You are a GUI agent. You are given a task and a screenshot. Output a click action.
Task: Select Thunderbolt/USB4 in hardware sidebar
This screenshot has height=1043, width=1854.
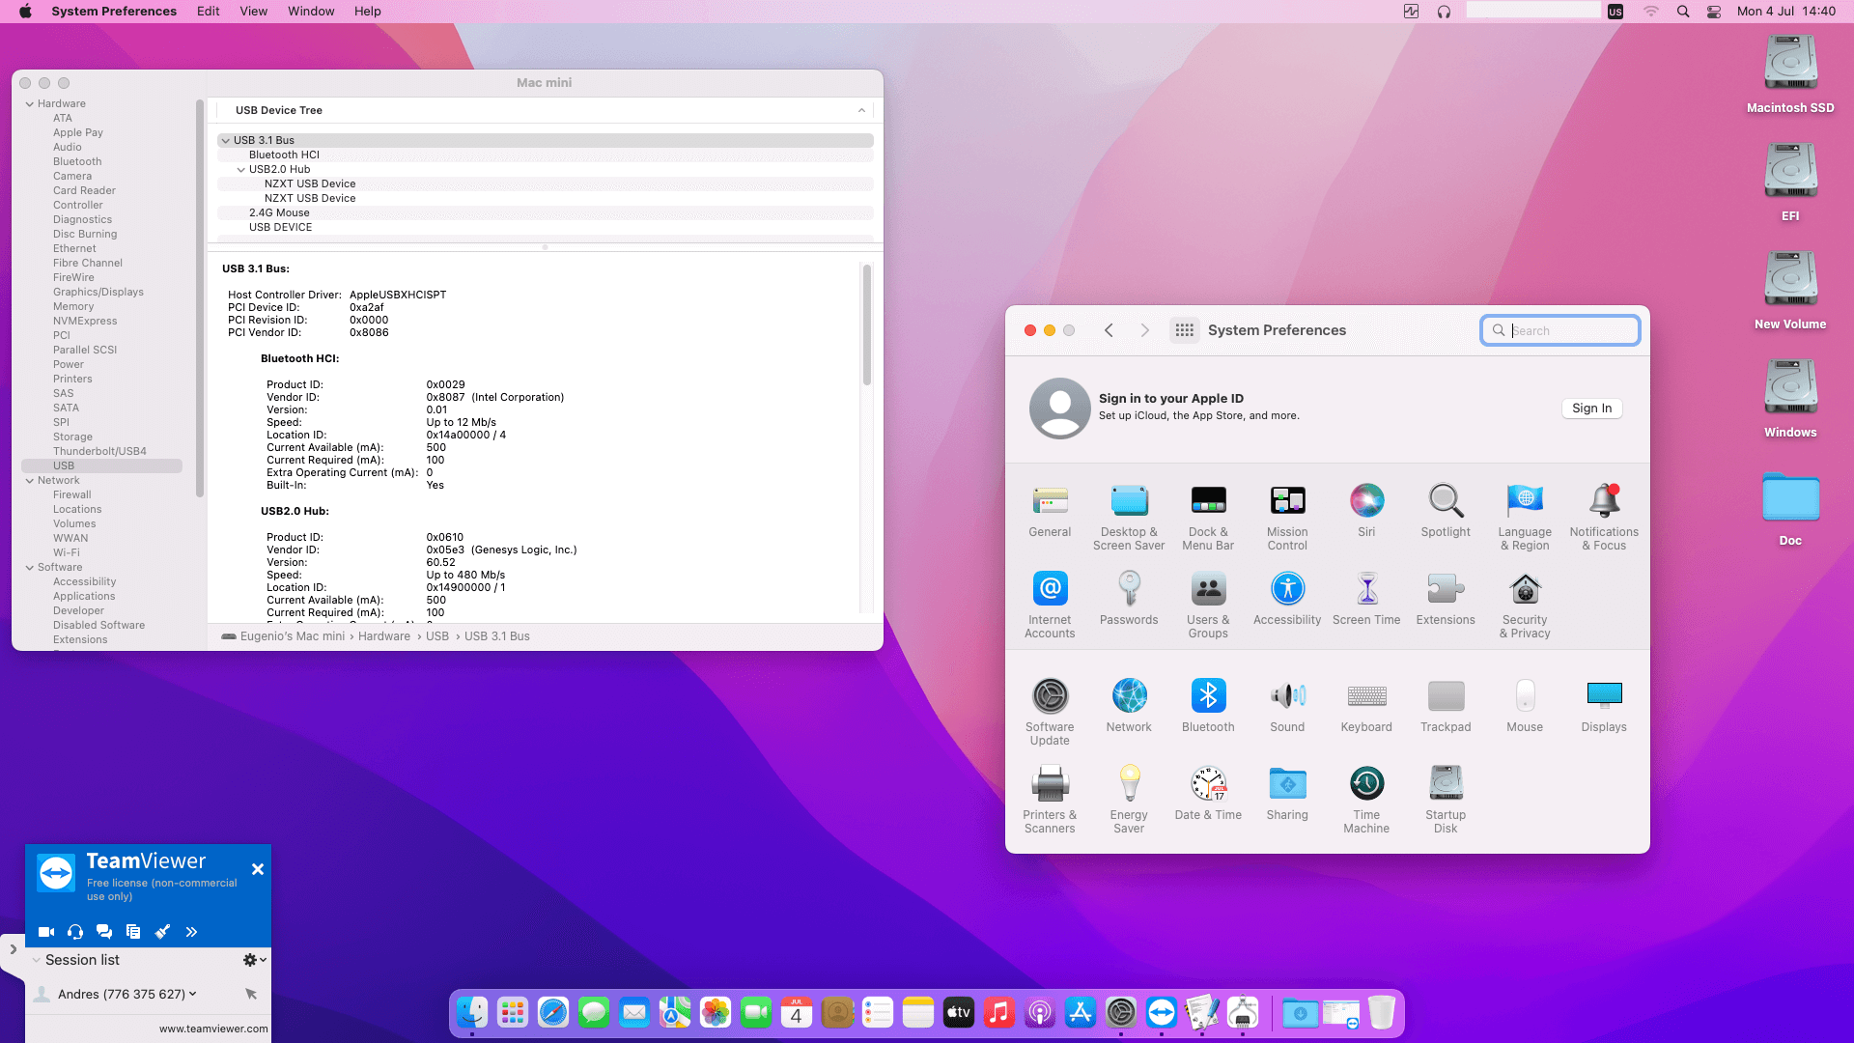click(x=99, y=452)
